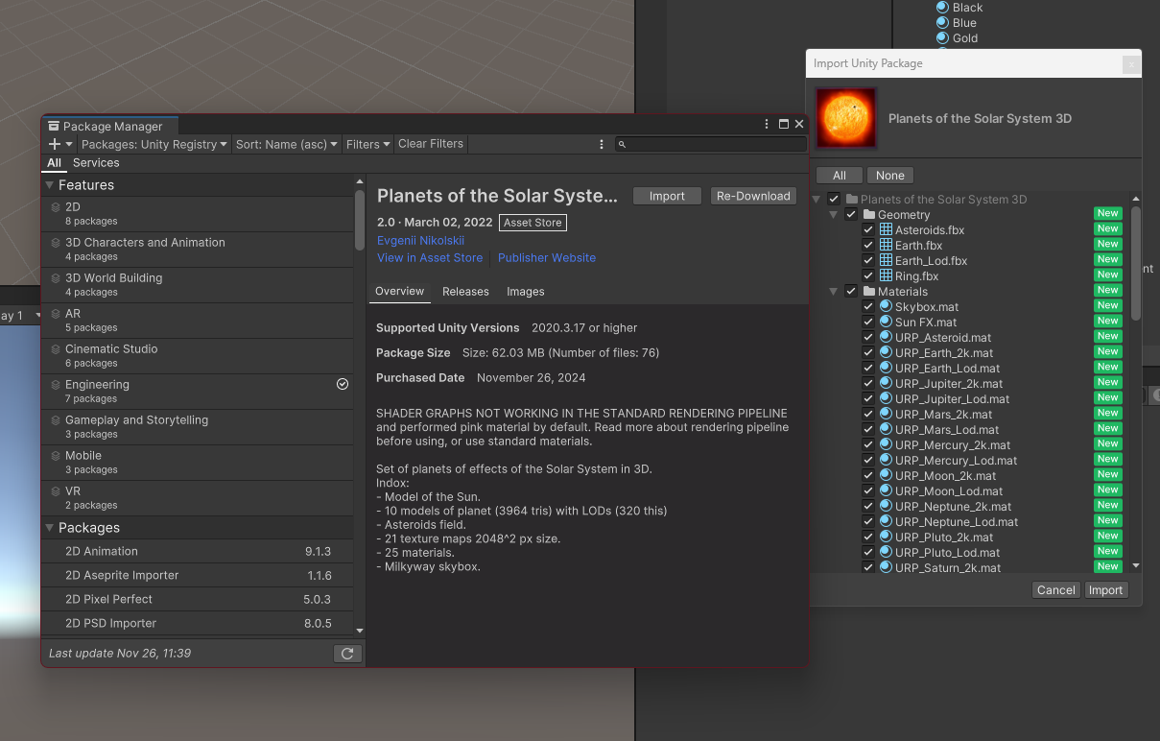Open the Publisher Website link
Image resolution: width=1160 pixels, height=741 pixels.
pos(547,257)
